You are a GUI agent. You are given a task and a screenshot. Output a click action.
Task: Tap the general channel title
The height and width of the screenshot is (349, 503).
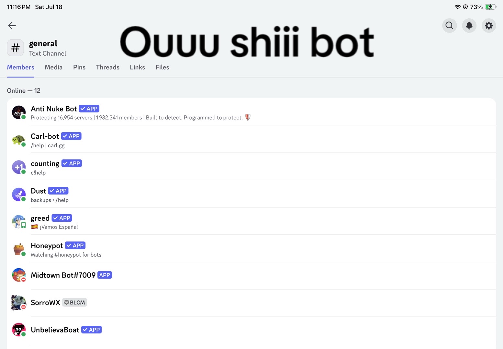(x=43, y=44)
